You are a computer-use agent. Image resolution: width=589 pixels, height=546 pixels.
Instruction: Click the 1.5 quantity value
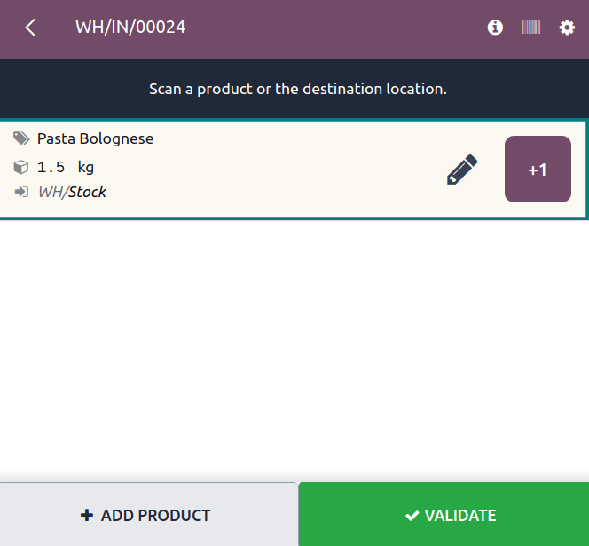(x=51, y=167)
